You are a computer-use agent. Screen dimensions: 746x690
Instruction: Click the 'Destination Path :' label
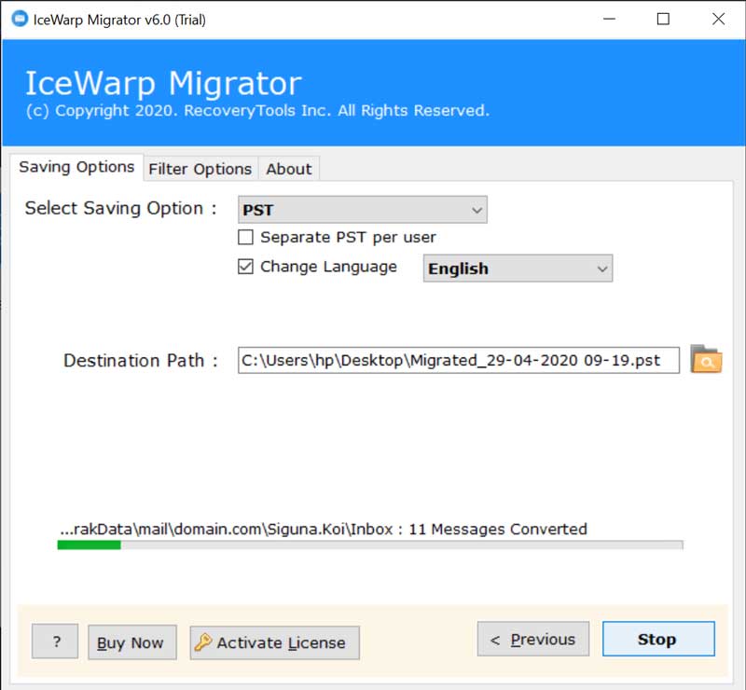[141, 361]
